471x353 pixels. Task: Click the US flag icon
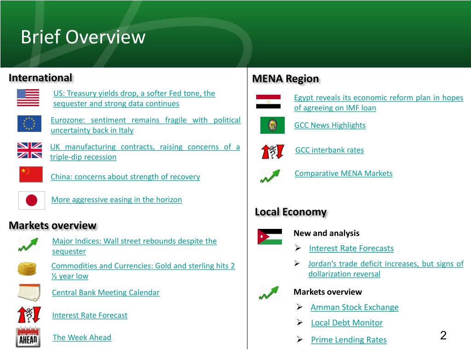pyautogui.click(x=28, y=97)
